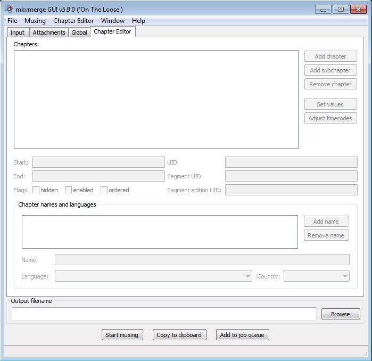Open the Help menu
Screen dimensions: 372x361
click(138, 21)
